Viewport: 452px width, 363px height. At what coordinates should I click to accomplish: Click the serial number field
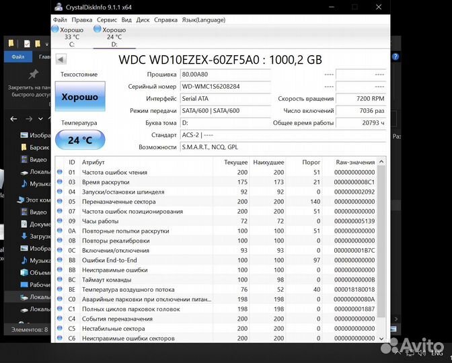[x=226, y=87]
